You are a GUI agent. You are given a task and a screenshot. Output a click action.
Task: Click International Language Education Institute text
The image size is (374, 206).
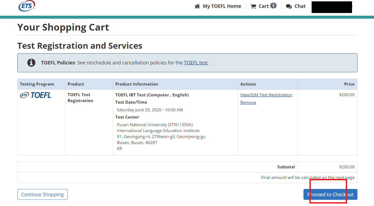[x=158, y=130]
